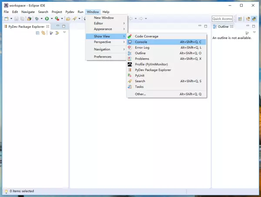
Task: Expand the Appearance submenu
Action: (x=107, y=29)
